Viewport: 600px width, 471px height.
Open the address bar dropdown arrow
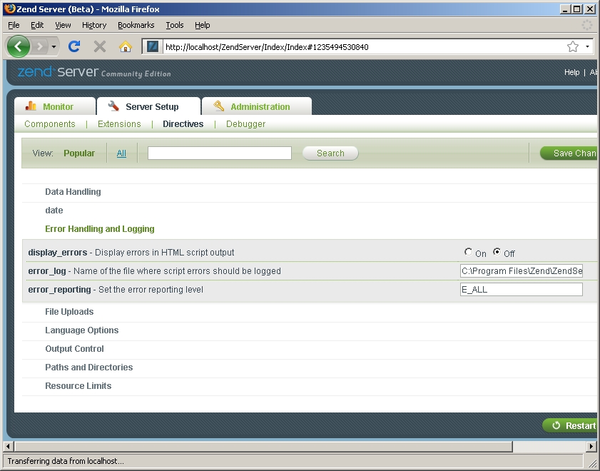(x=587, y=47)
